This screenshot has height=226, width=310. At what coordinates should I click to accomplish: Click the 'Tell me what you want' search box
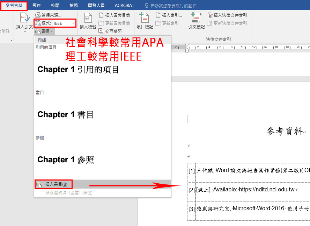[175, 6]
